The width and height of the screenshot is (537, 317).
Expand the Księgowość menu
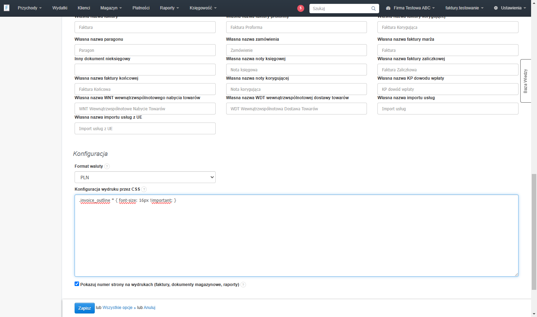pos(203,8)
